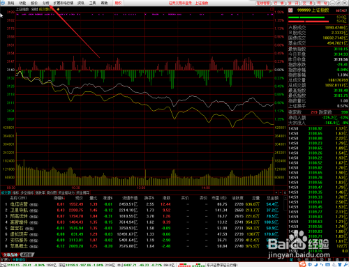The height and width of the screenshot is (267, 349).
Task: Switch to the 多空指标 indicator tab
Action: click(27, 192)
